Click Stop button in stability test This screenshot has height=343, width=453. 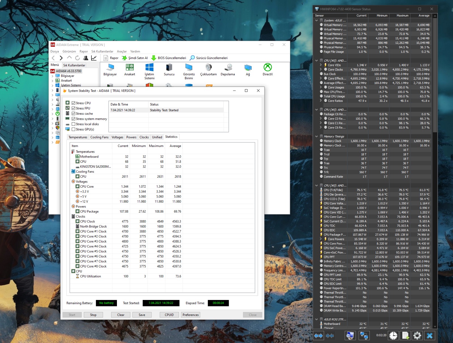point(93,315)
